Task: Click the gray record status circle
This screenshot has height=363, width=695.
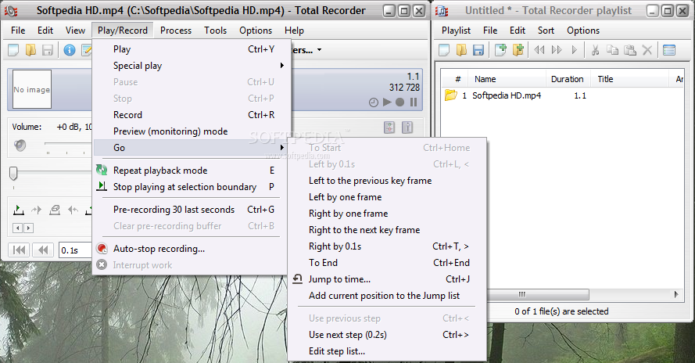Action: coord(399,102)
